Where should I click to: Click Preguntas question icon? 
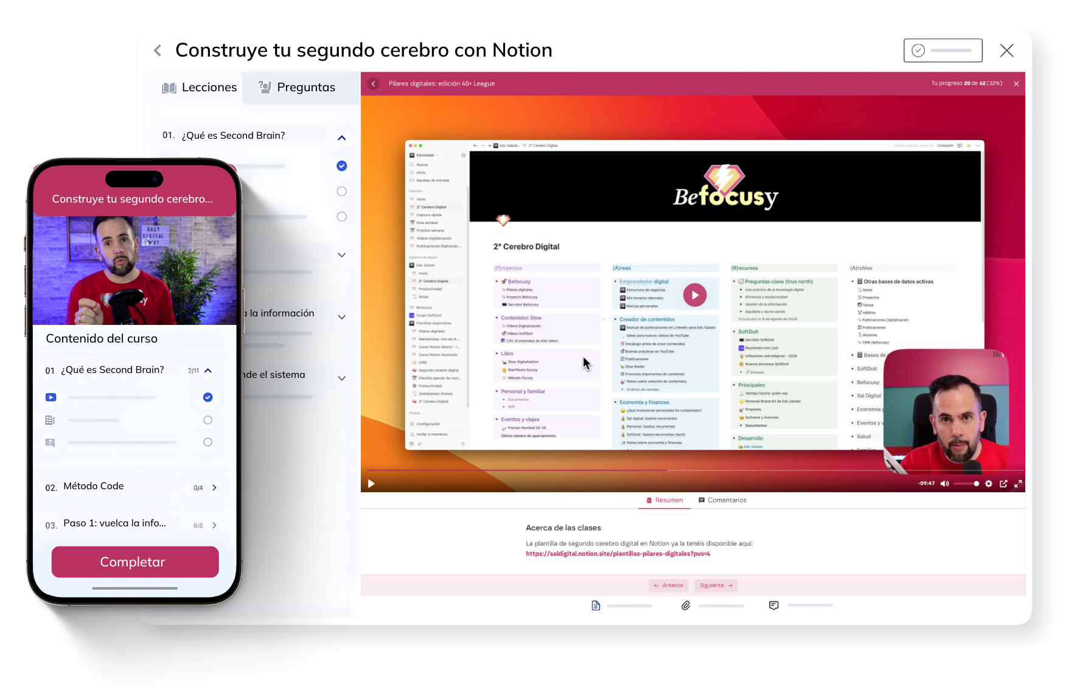[x=264, y=87]
